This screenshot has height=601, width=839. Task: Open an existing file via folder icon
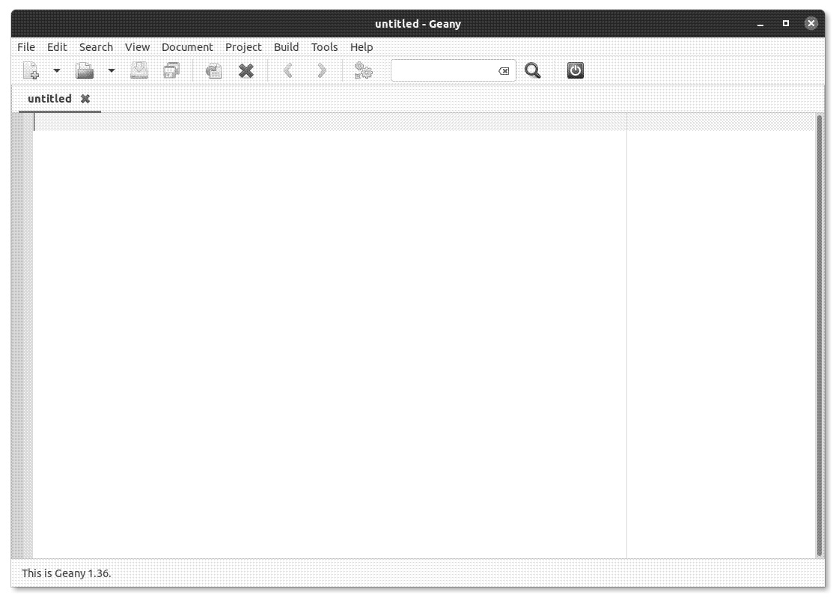85,70
